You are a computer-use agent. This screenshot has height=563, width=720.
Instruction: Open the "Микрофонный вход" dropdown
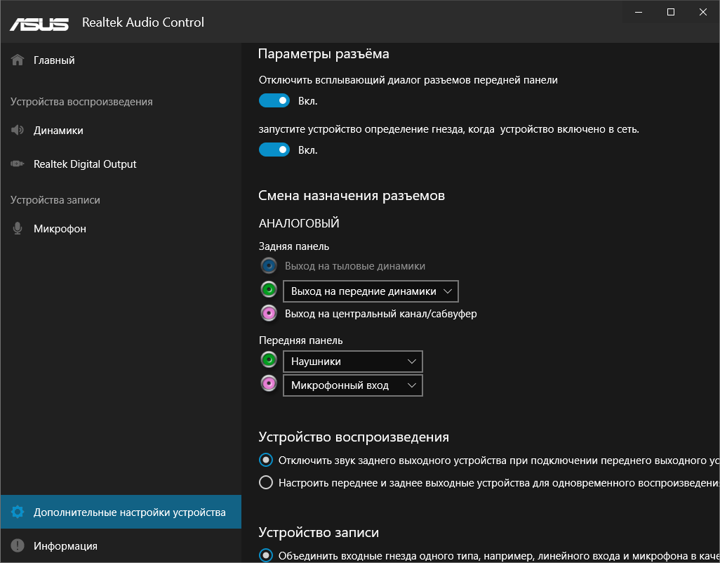pos(352,385)
